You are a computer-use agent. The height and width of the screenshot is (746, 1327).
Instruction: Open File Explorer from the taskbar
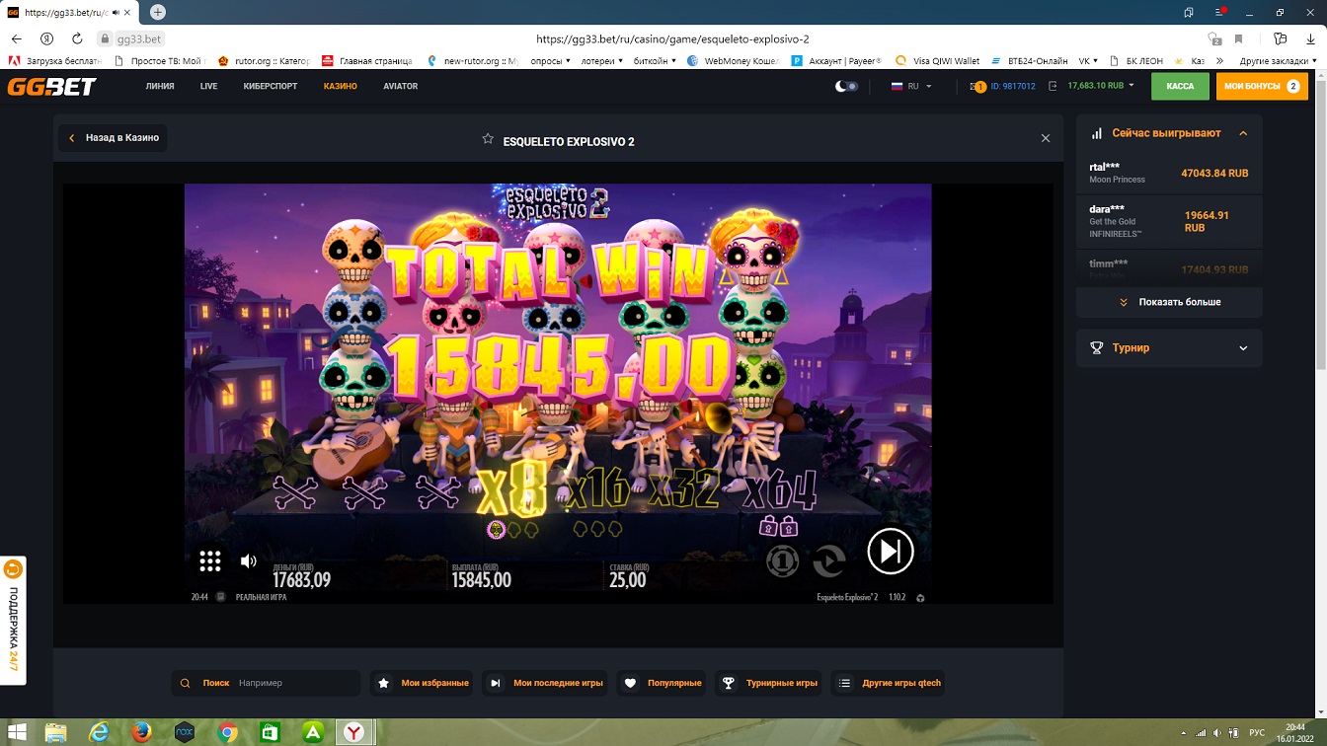[x=56, y=732]
